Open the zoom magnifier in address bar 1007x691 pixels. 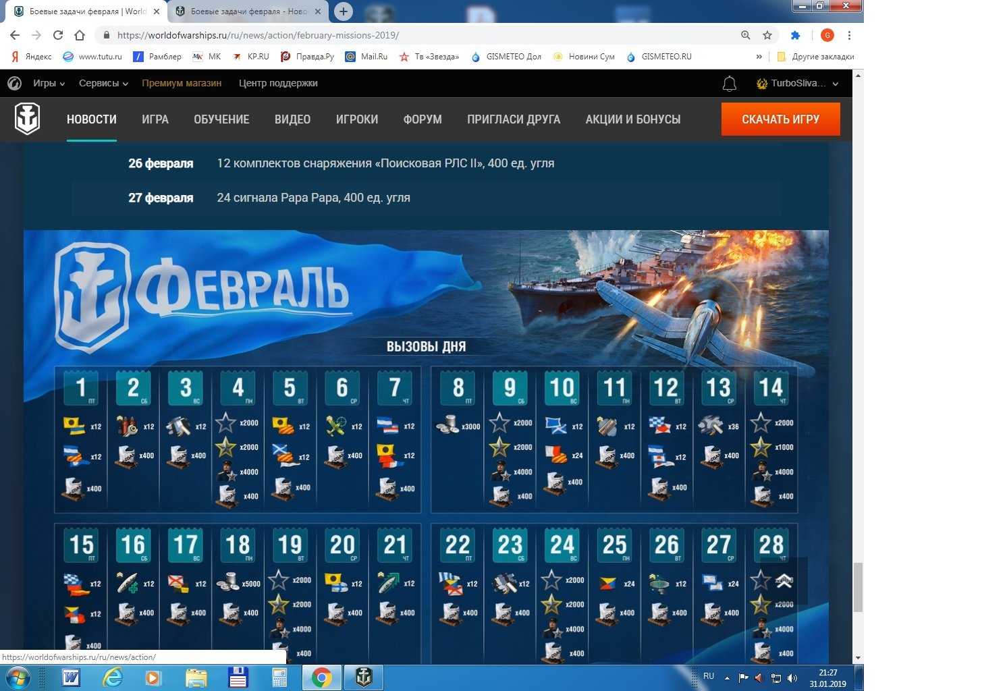tap(746, 35)
